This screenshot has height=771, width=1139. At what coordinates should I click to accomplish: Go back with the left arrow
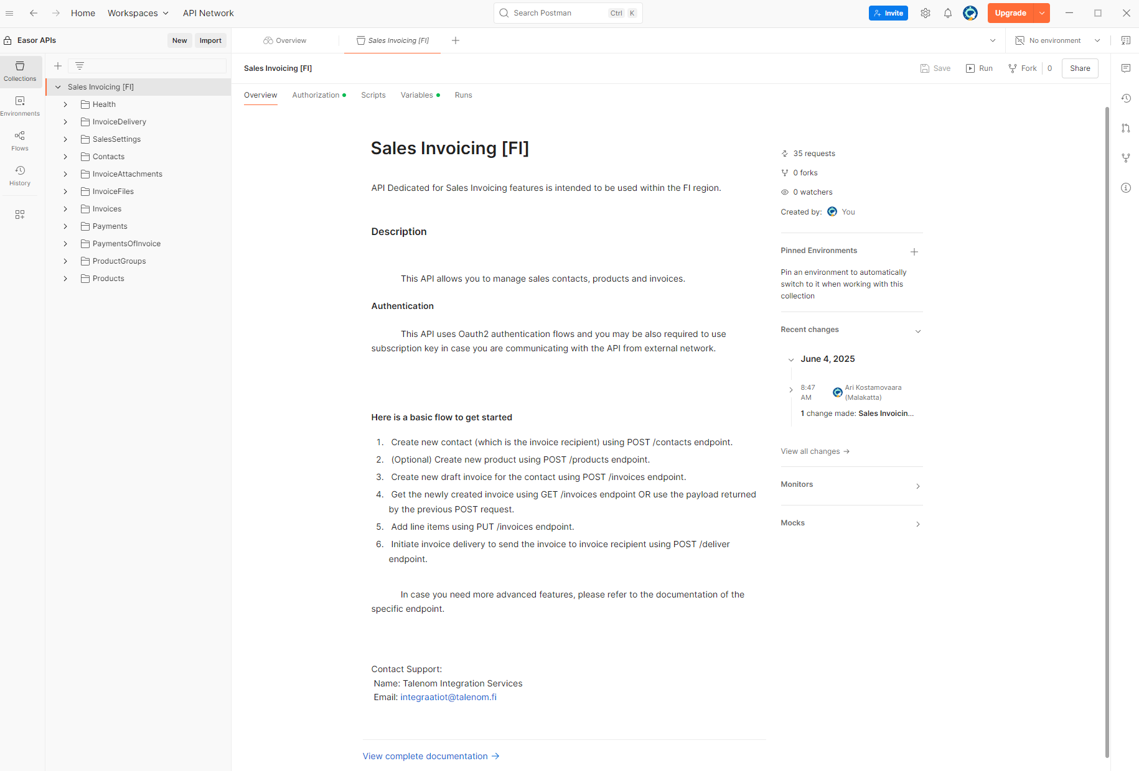(34, 13)
